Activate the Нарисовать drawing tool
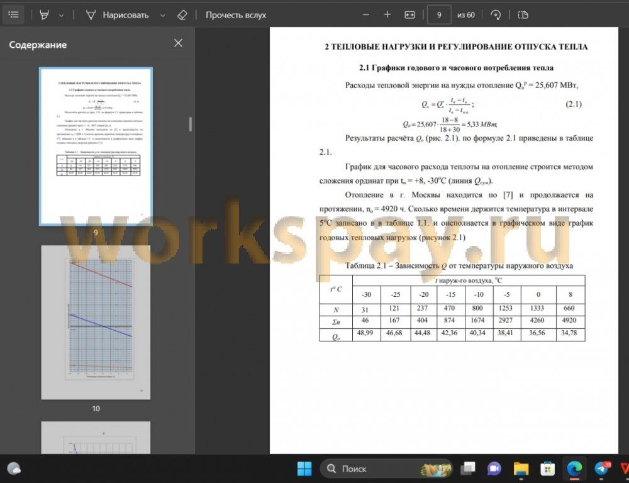This screenshot has width=629, height=483. click(x=117, y=15)
